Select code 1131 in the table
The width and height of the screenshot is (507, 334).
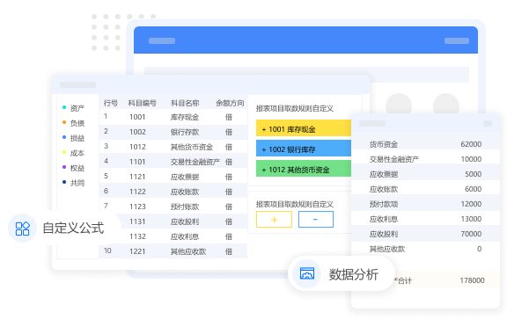click(x=137, y=221)
